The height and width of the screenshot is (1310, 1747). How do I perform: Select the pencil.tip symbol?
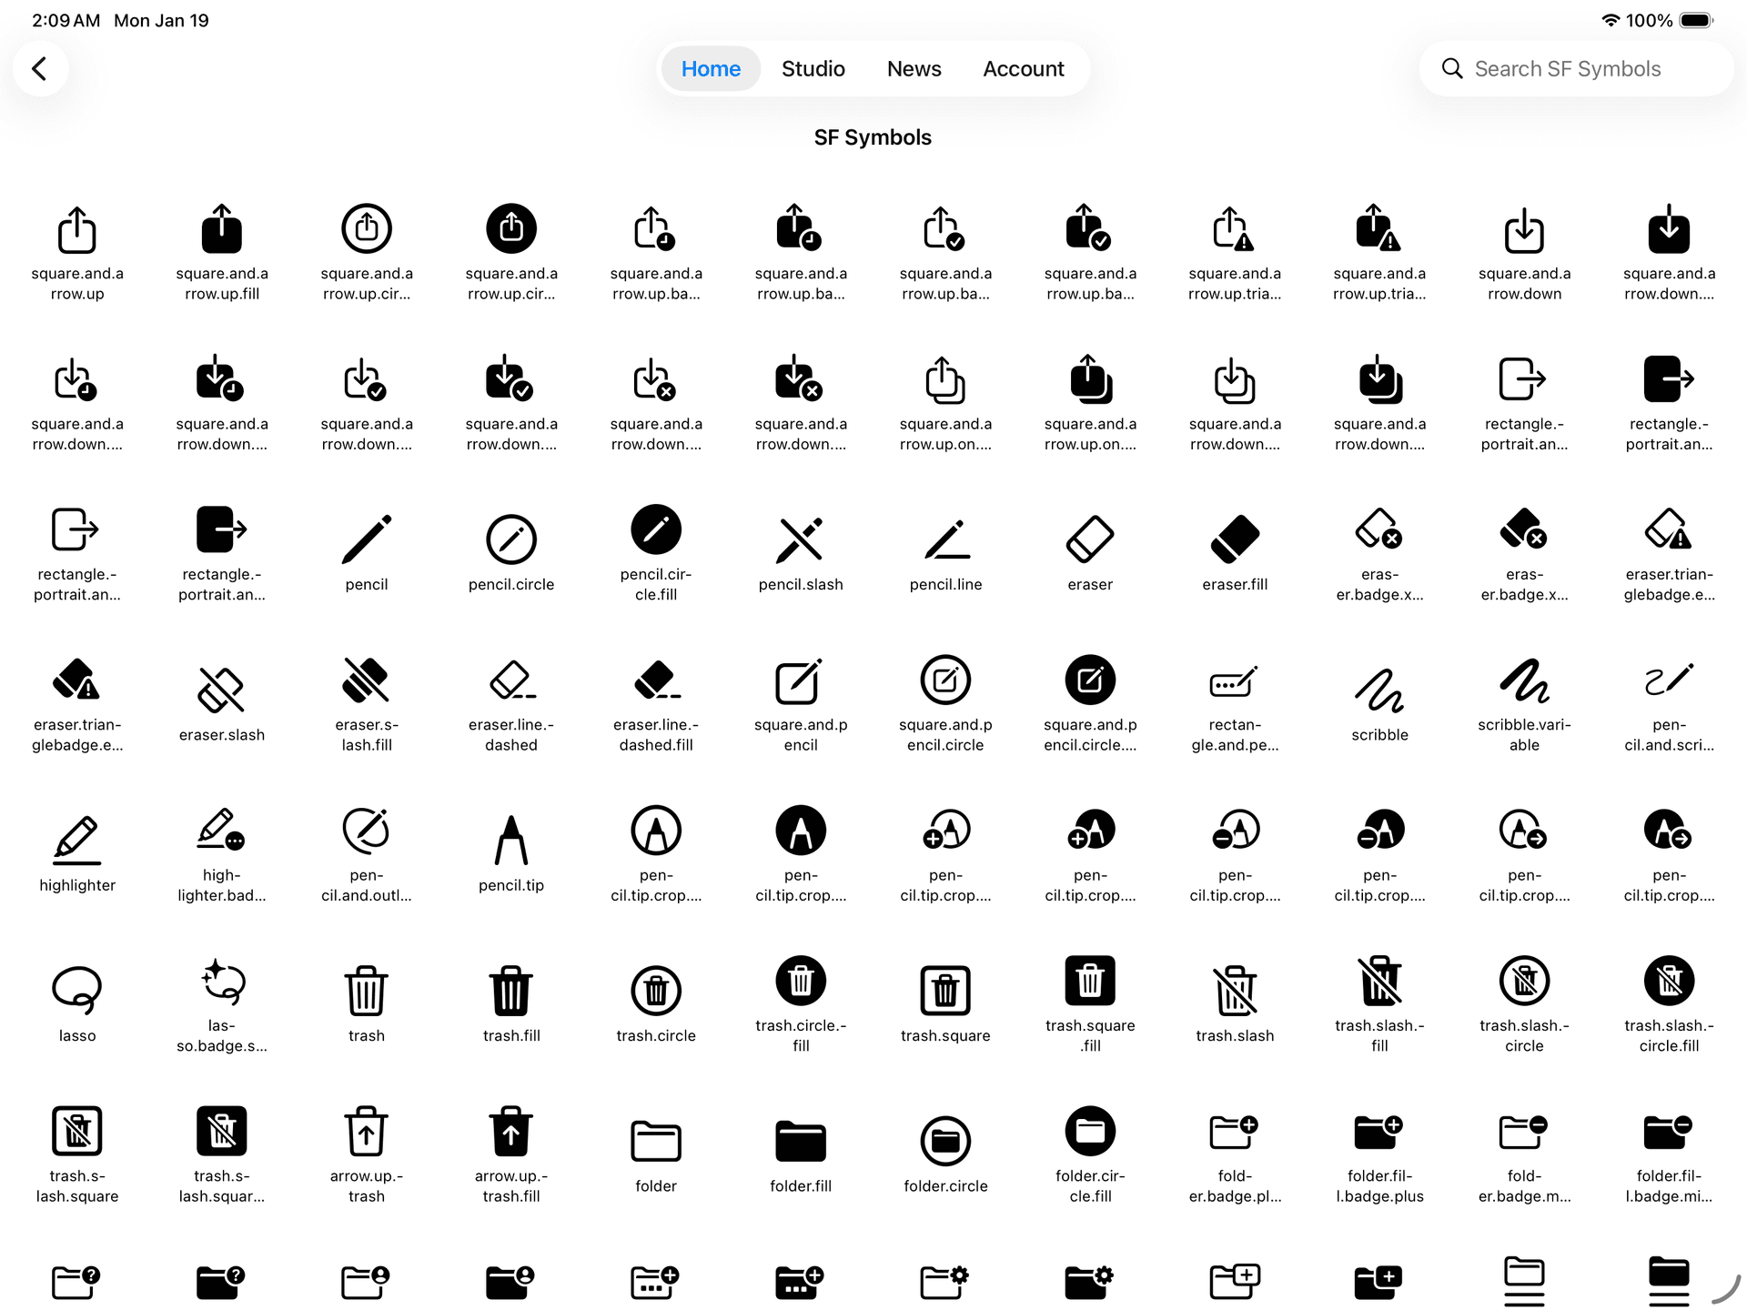coord(510,839)
